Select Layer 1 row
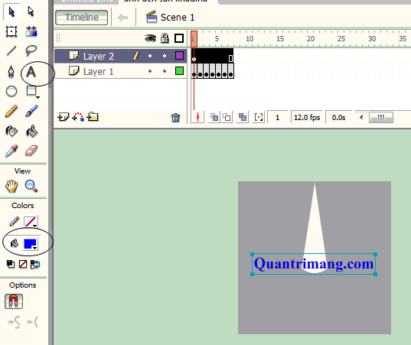Image resolution: width=411 pixels, height=345 pixels. pyautogui.click(x=120, y=71)
